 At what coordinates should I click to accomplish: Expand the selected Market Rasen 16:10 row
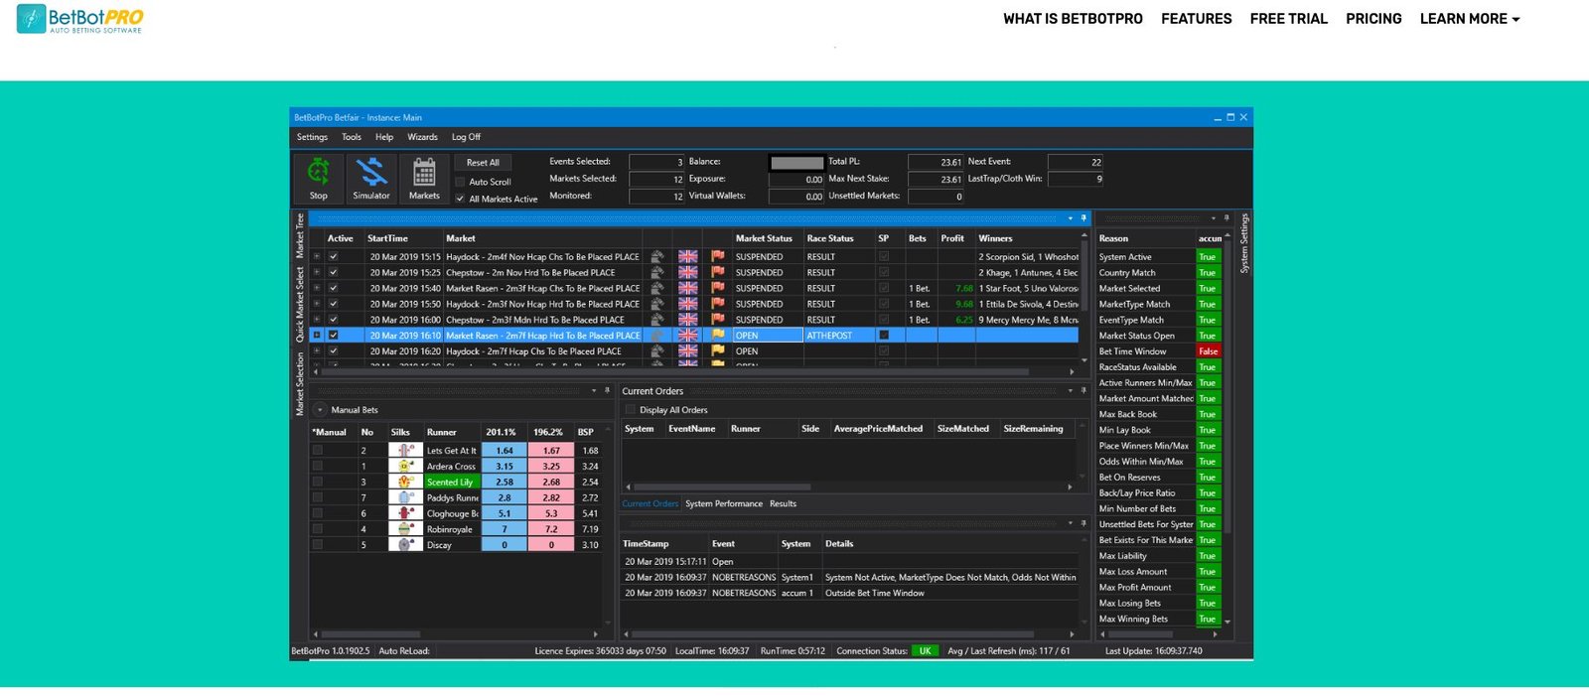[317, 336]
